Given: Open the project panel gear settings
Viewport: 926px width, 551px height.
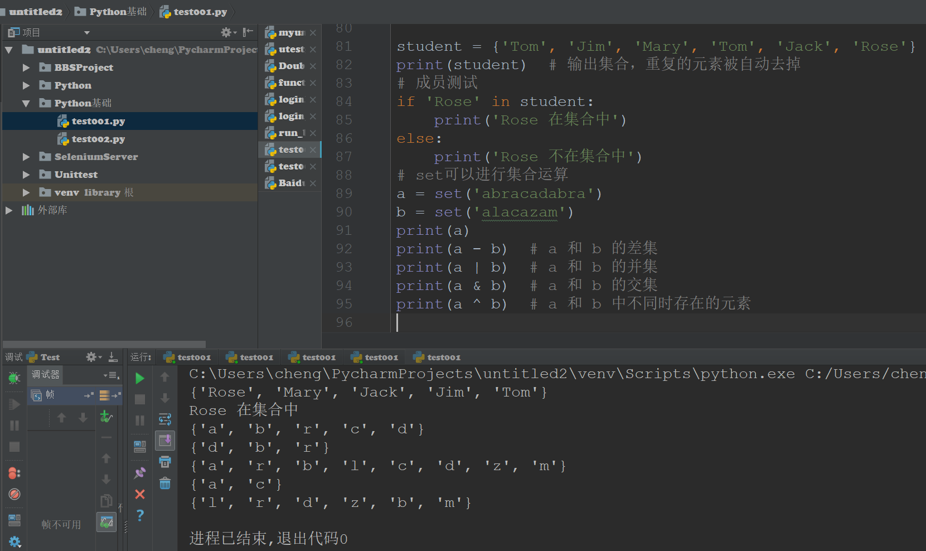Looking at the screenshot, I should (229, 32).
